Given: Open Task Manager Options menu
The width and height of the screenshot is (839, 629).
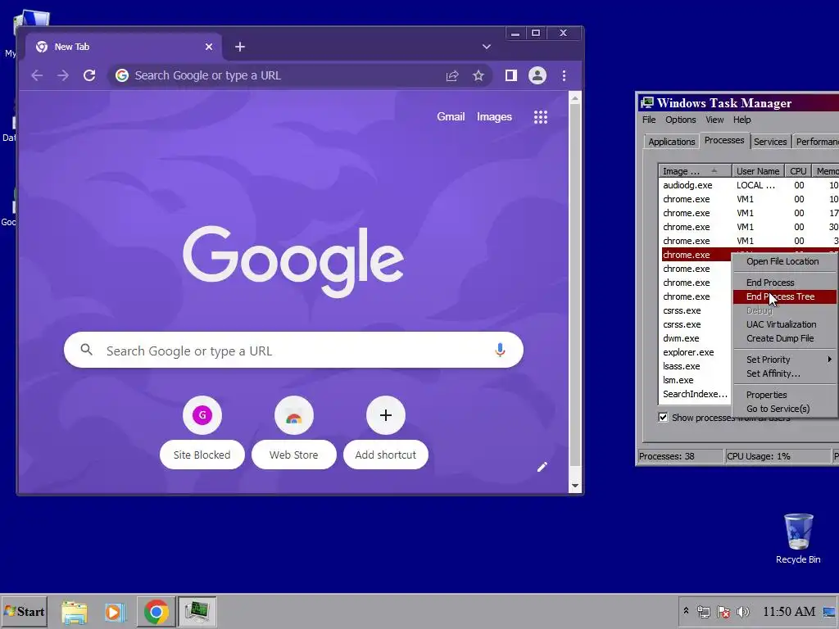Looking at the screenshot, I should point(681,120).
